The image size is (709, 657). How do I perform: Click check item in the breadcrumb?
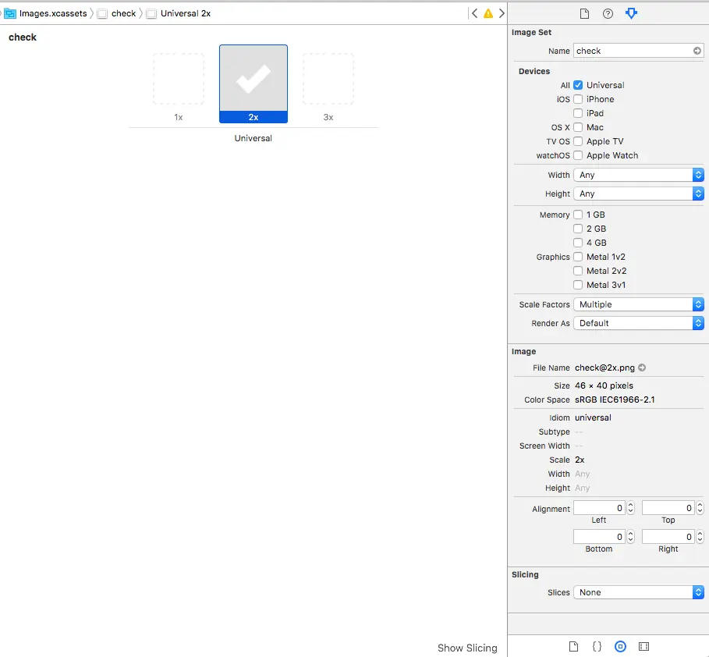click(123, 13)
